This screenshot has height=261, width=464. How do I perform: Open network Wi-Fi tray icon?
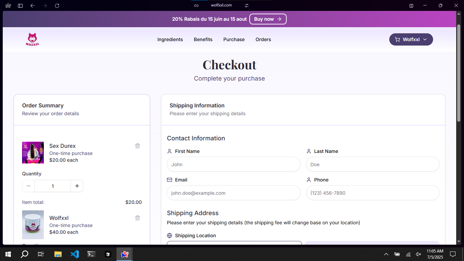click(408, 254)
